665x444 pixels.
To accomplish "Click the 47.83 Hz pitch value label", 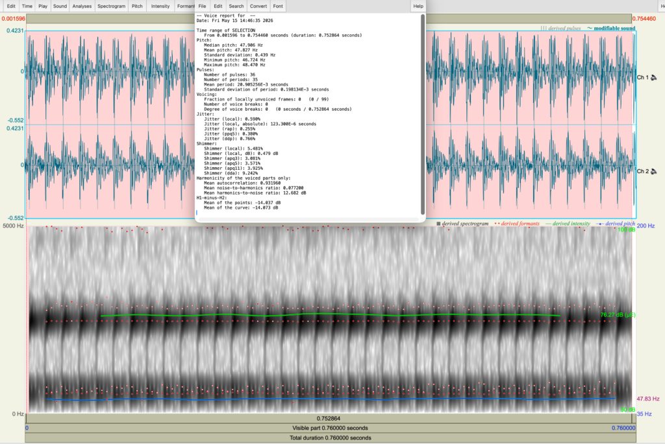I will [648, 399].
